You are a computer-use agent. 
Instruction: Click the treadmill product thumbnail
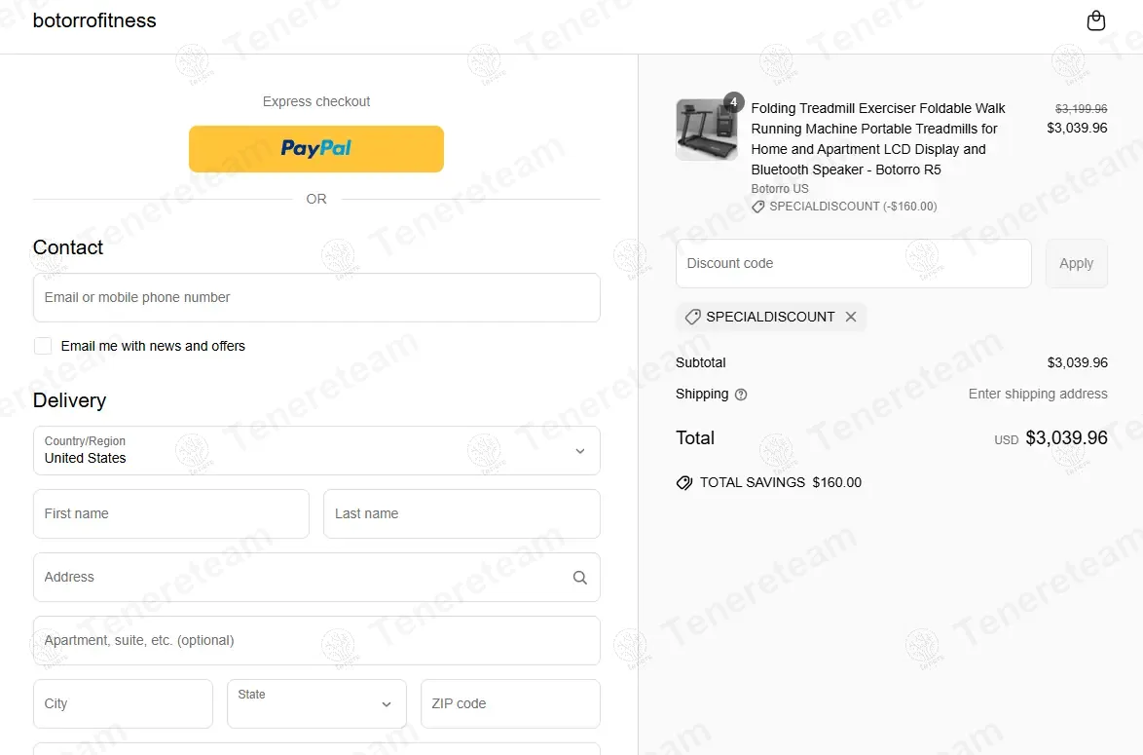coord(707,130)
